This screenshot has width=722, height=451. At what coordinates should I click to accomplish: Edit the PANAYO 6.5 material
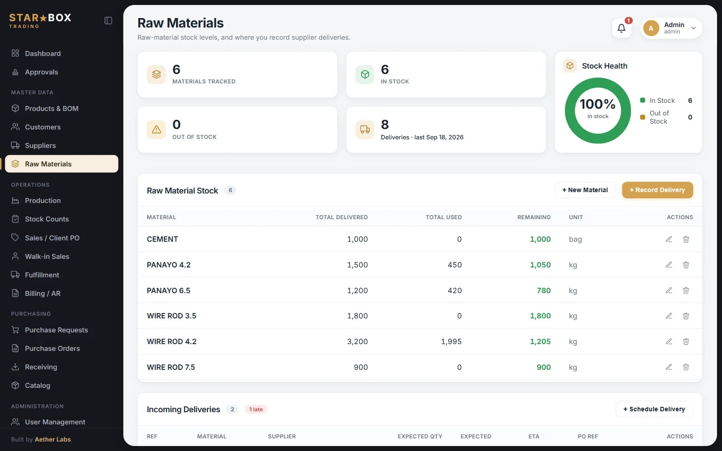point(669,290)
